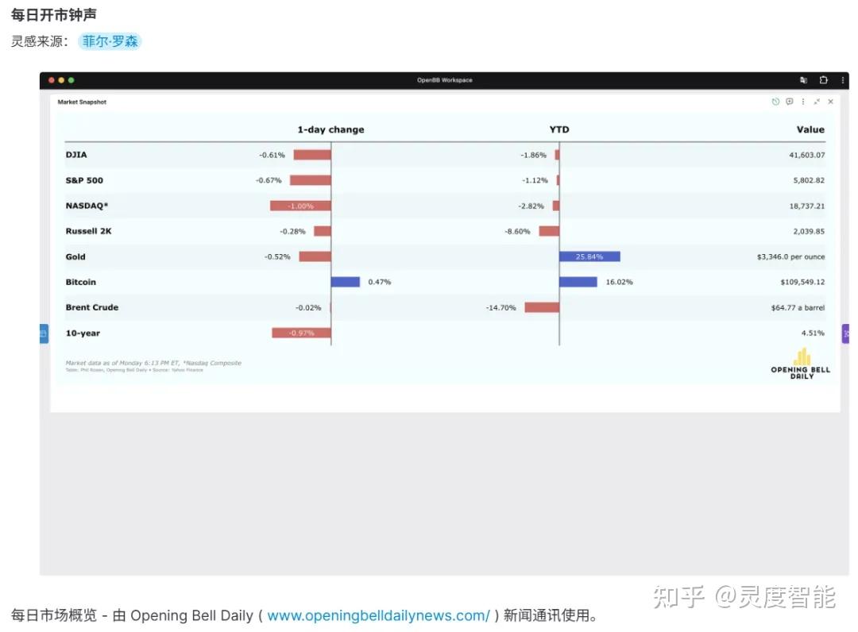Click the exit-fullscreen arrows on Market Snapshot widget

click(x=817, y=102)
